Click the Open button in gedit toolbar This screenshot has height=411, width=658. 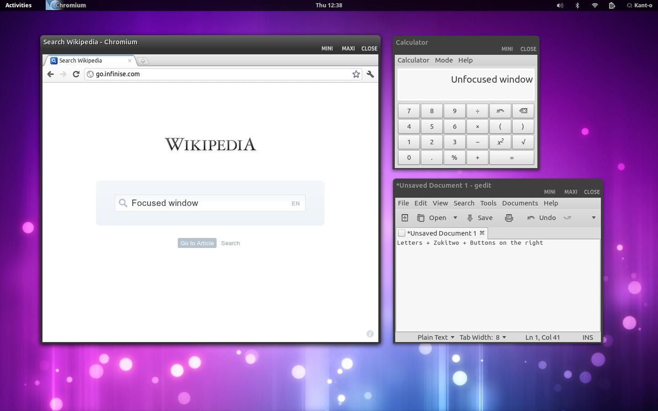point(432,218)
